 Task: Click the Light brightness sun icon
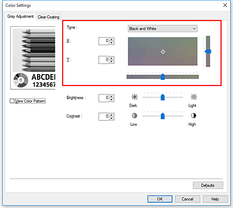[x=194, y=97]
